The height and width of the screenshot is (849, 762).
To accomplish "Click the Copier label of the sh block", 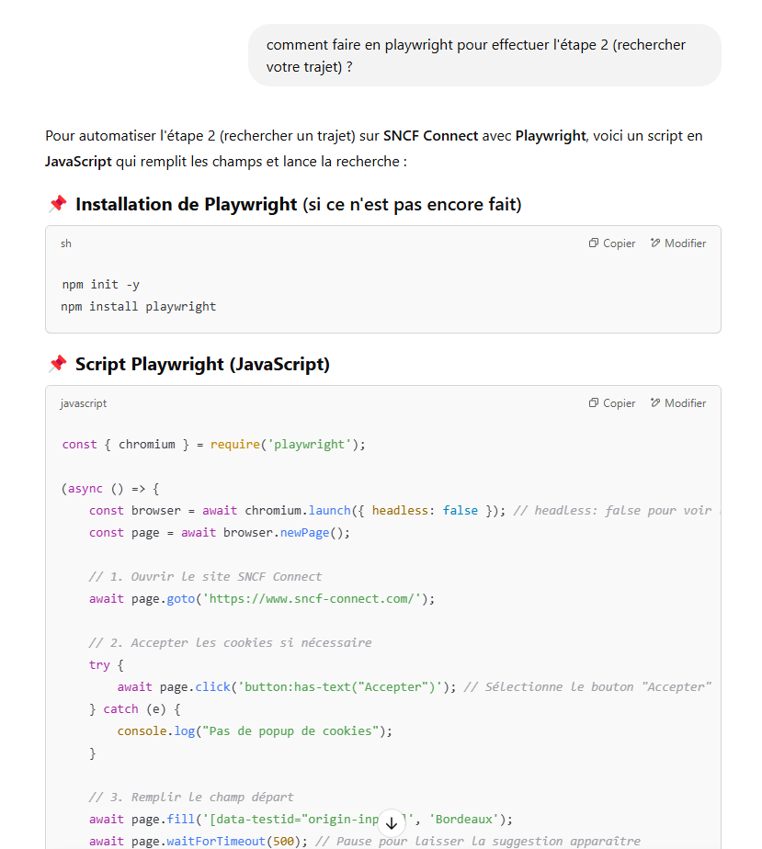I will point(619,243).
